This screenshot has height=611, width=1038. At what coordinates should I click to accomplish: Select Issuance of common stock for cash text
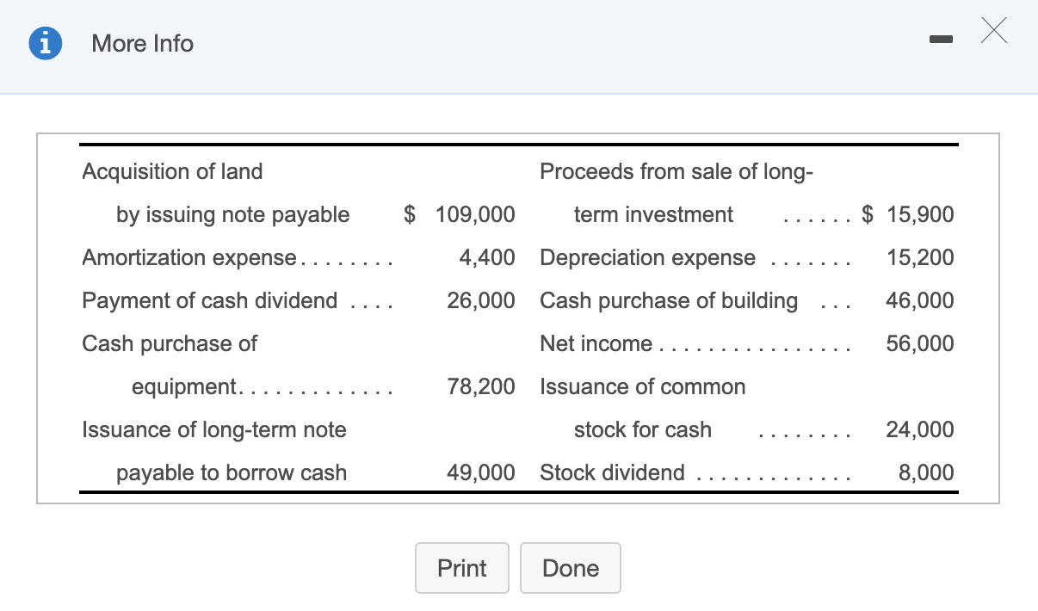643,407
